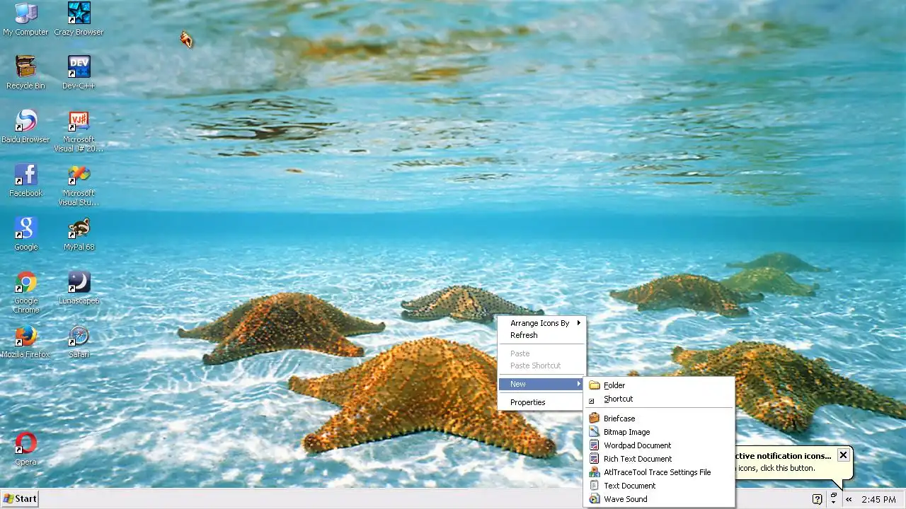Select the Microsoft Visual Studio shortcut
Viewport: 906px width, 509px height.
point(79,185)
